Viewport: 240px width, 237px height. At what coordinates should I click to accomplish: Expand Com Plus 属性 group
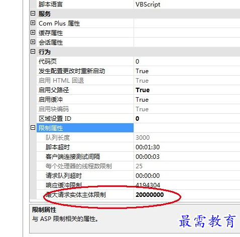(x=33, y=23)
